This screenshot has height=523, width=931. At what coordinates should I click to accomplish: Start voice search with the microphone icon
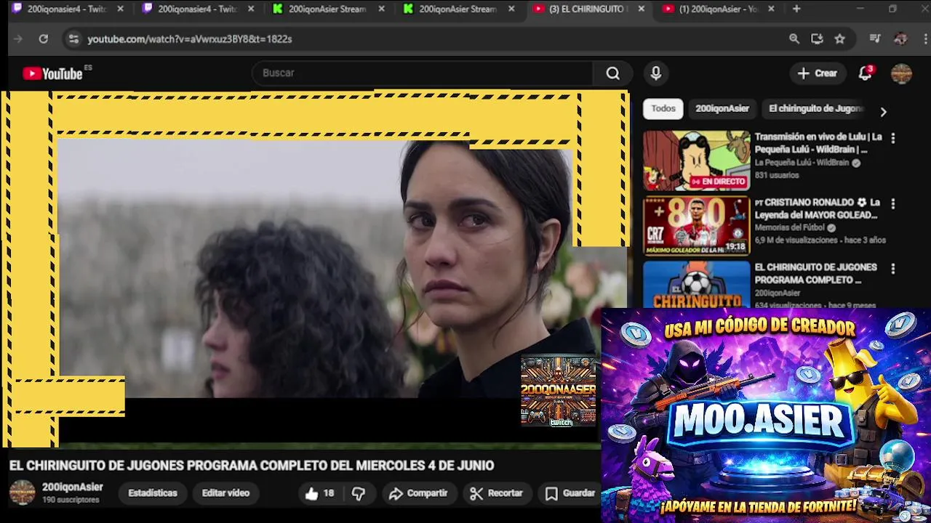(x=655, y=73)
